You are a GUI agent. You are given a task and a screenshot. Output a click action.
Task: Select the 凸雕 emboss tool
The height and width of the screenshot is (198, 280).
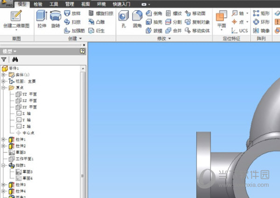pyautogui.click(x=97, y=22)
